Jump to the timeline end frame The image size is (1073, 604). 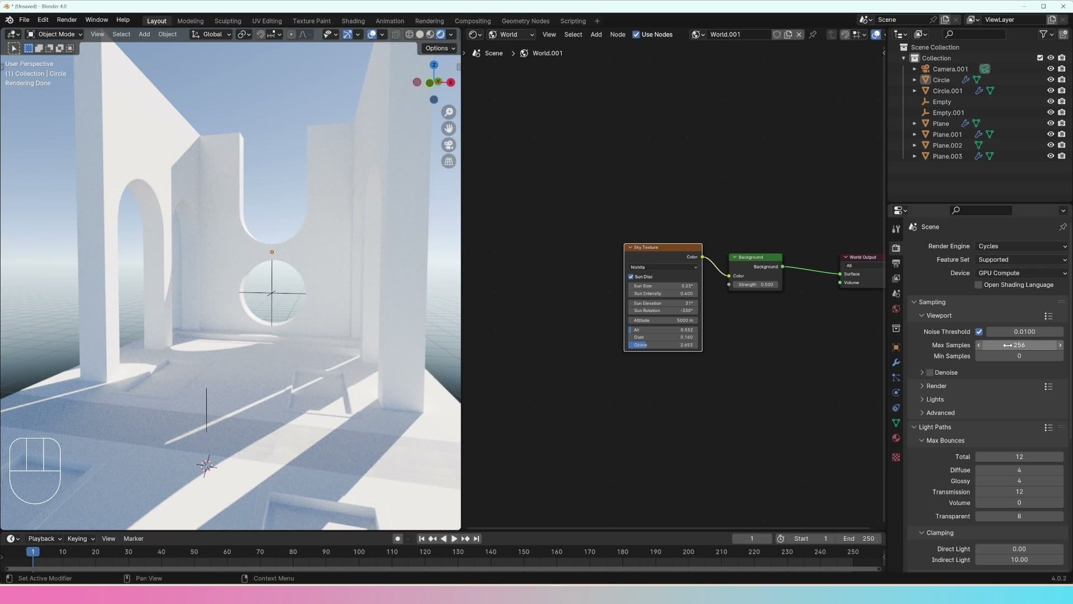point(476,539)
